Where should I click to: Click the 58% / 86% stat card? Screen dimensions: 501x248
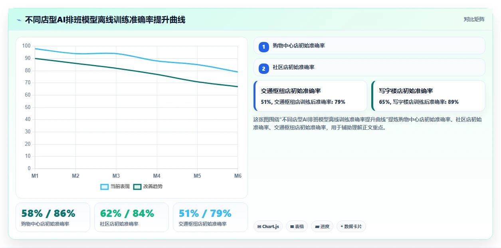53,217
